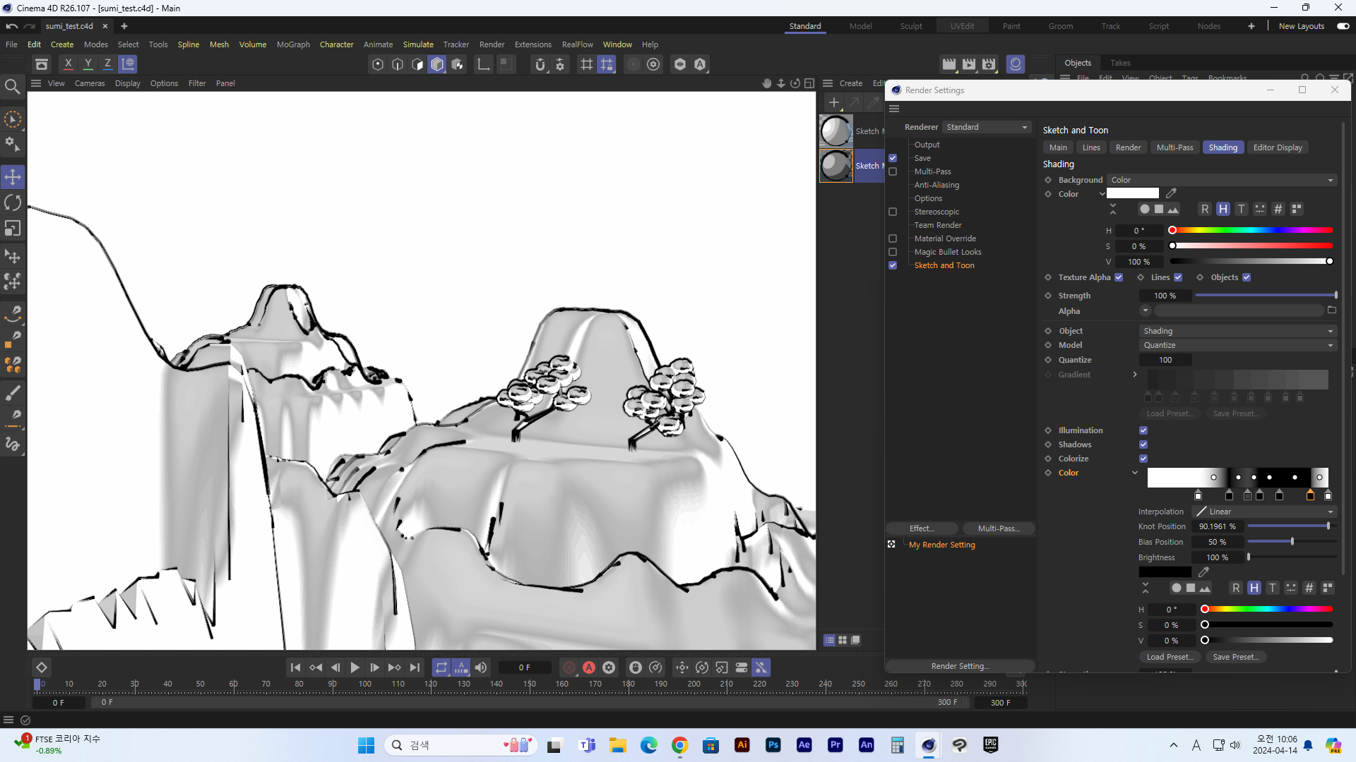Enable the Material Override checkbox
Image resolution: width=1356 pixels, height=762 pixels.
coord(893,238)
